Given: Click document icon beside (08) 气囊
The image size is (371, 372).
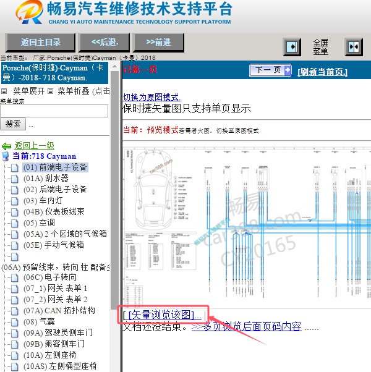Looking at the screenshot, I should pos(14,322).
